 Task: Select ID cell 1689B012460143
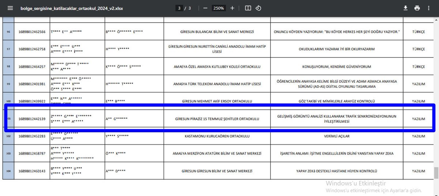(x=32, y=171)
